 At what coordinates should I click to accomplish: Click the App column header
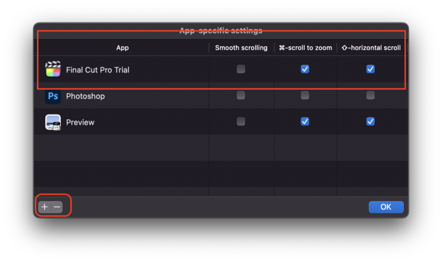[x=122, y=48]
